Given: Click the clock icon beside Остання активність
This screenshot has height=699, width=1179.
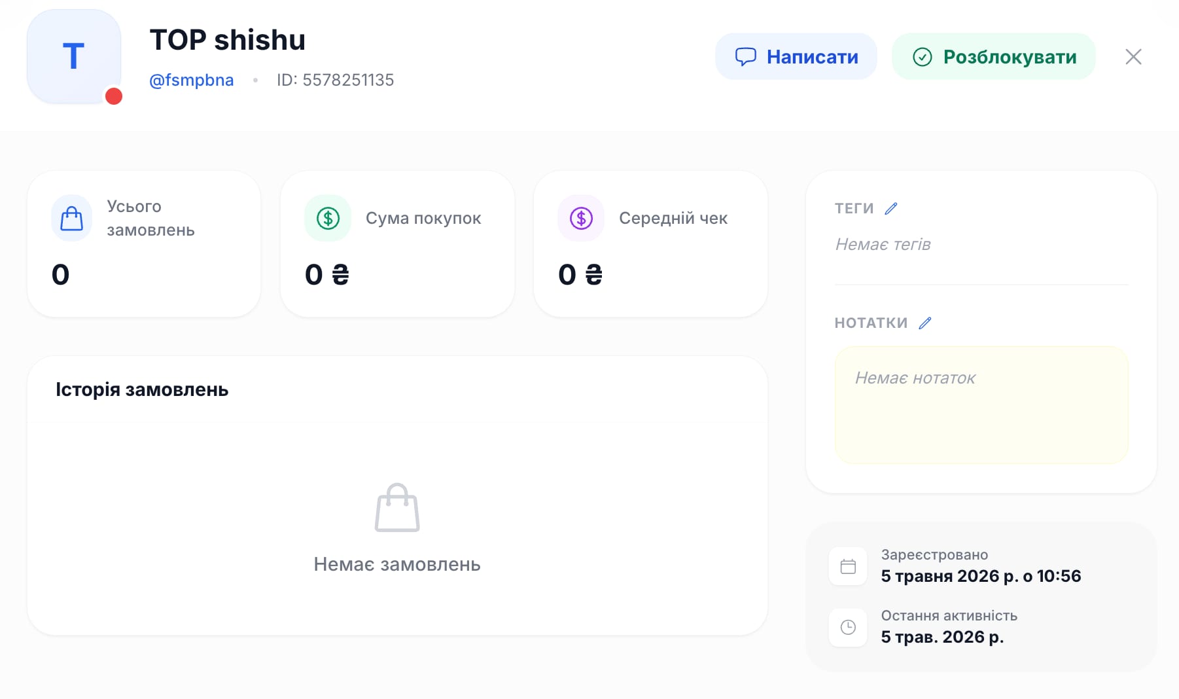Looking at the screenshot, I should tap(848, 627).
